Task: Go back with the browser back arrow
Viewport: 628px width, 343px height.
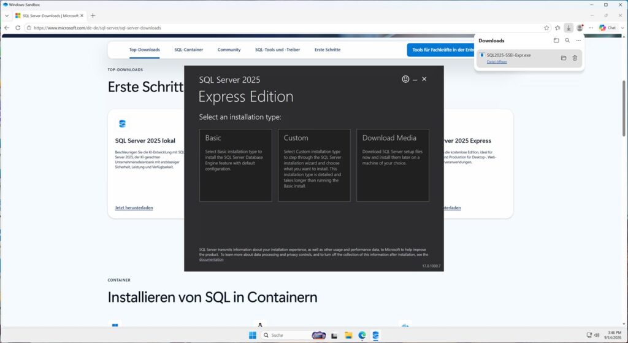Action: coord(7,28)
